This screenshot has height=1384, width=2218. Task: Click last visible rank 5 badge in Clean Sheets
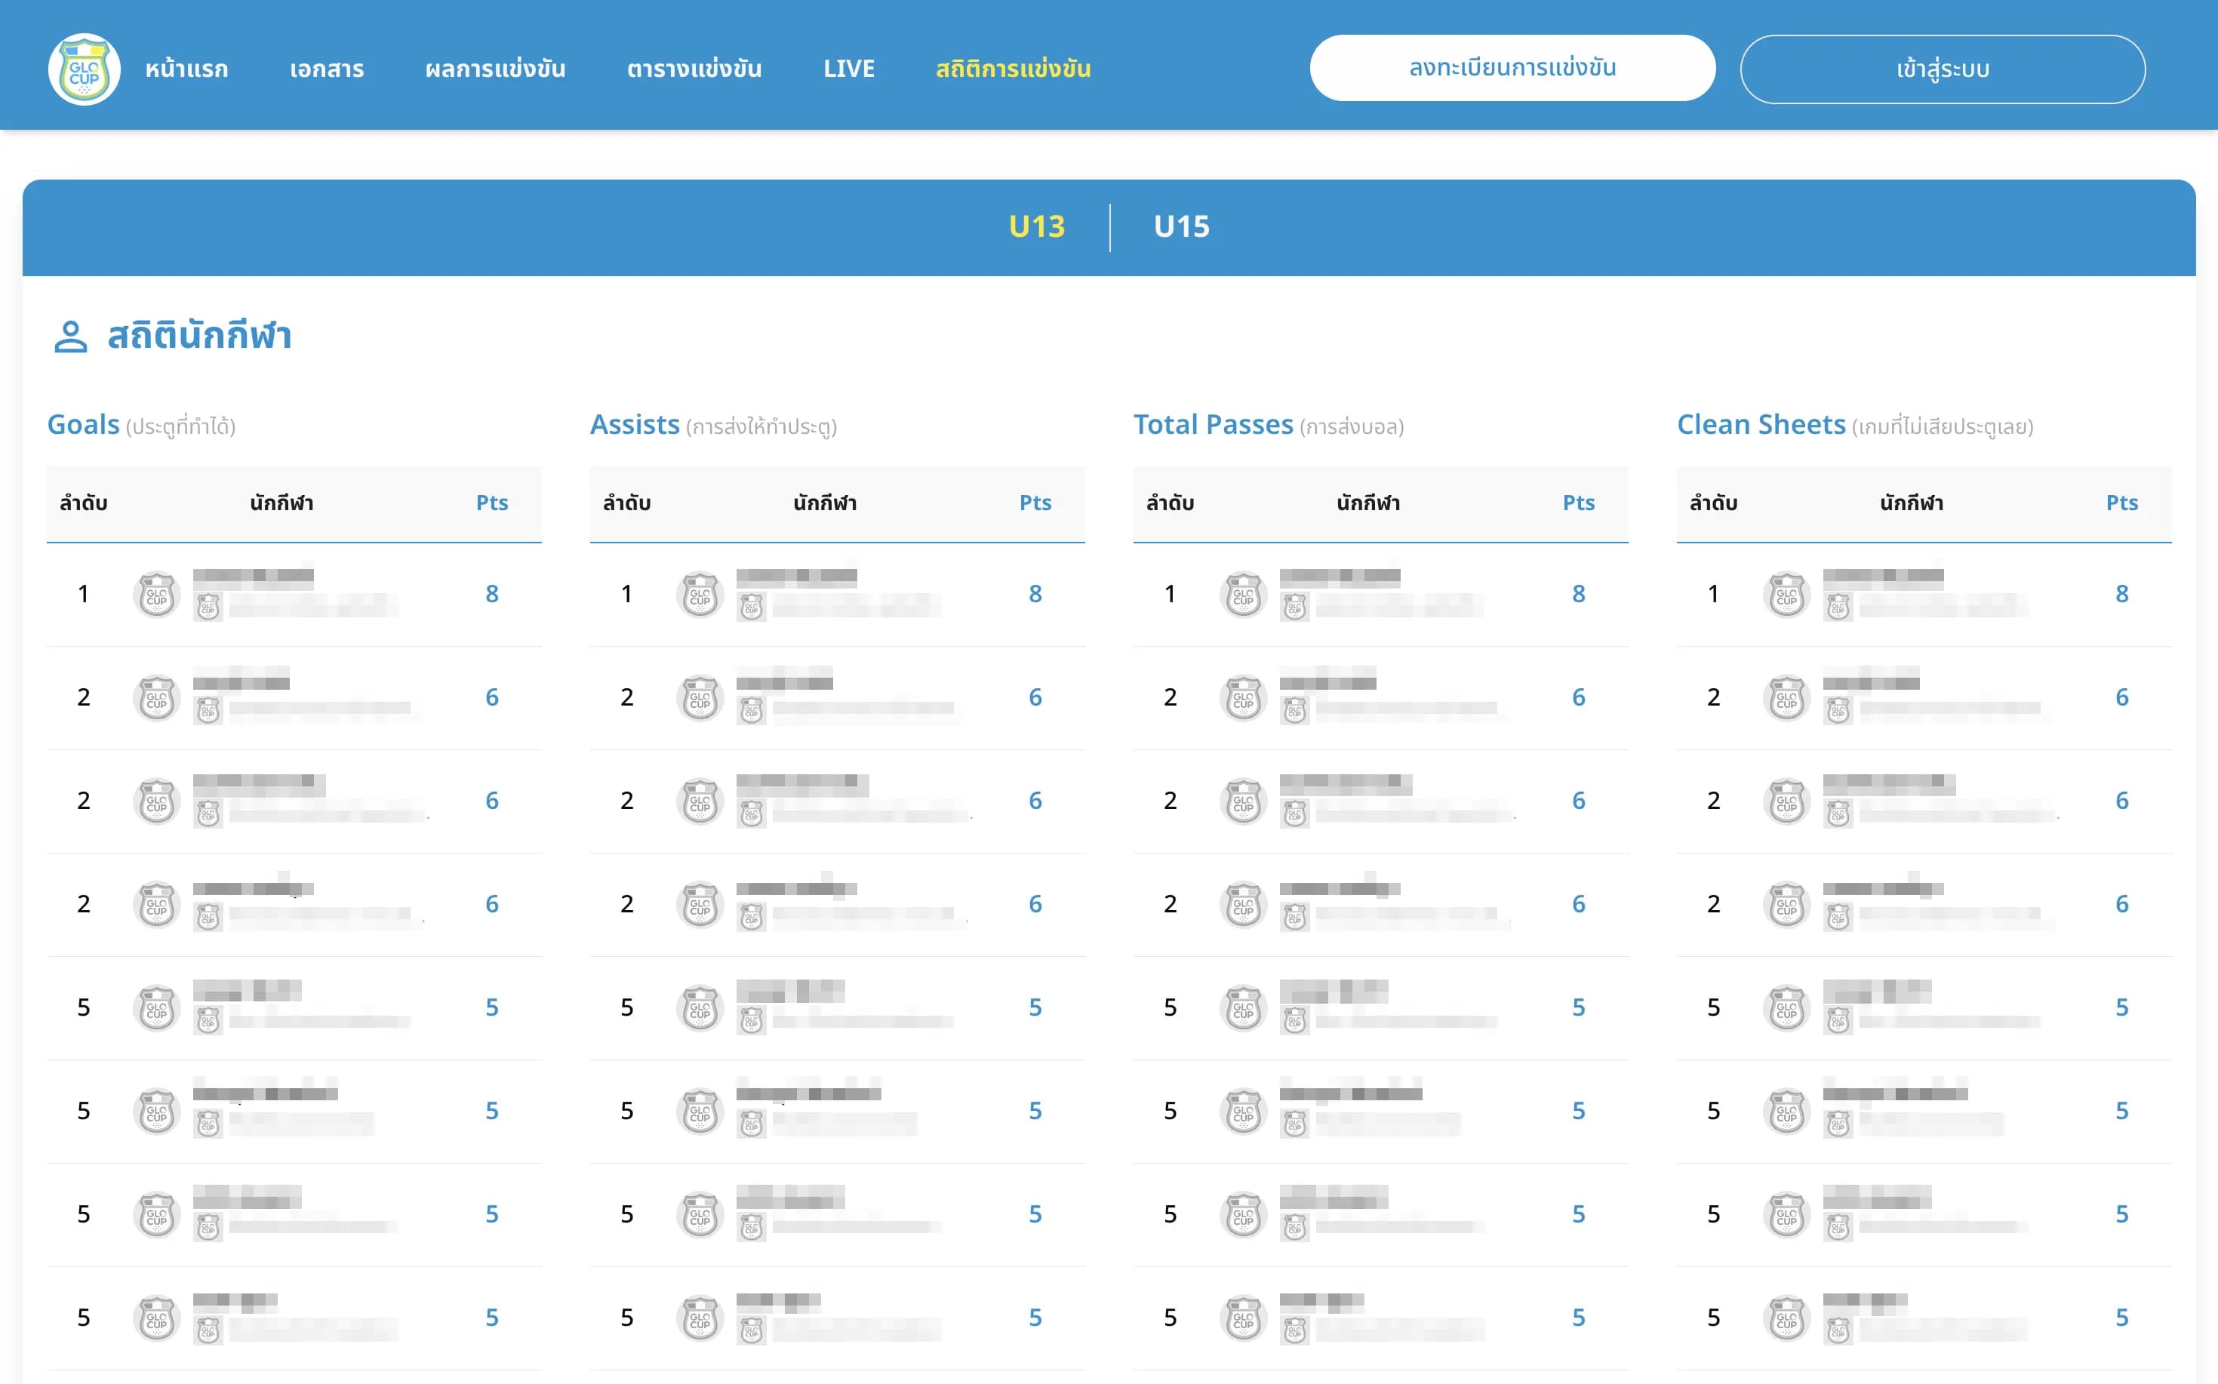[x=1786, y=1318]
